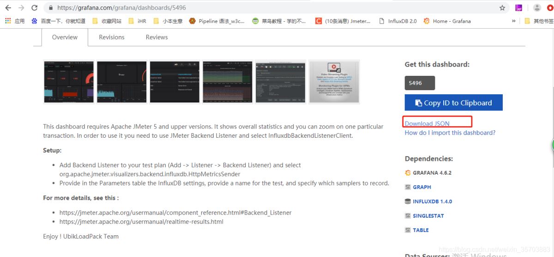Bookmark this page with star icon
The height and width of the screenshot is (257, 554).
tap(502, 8)
